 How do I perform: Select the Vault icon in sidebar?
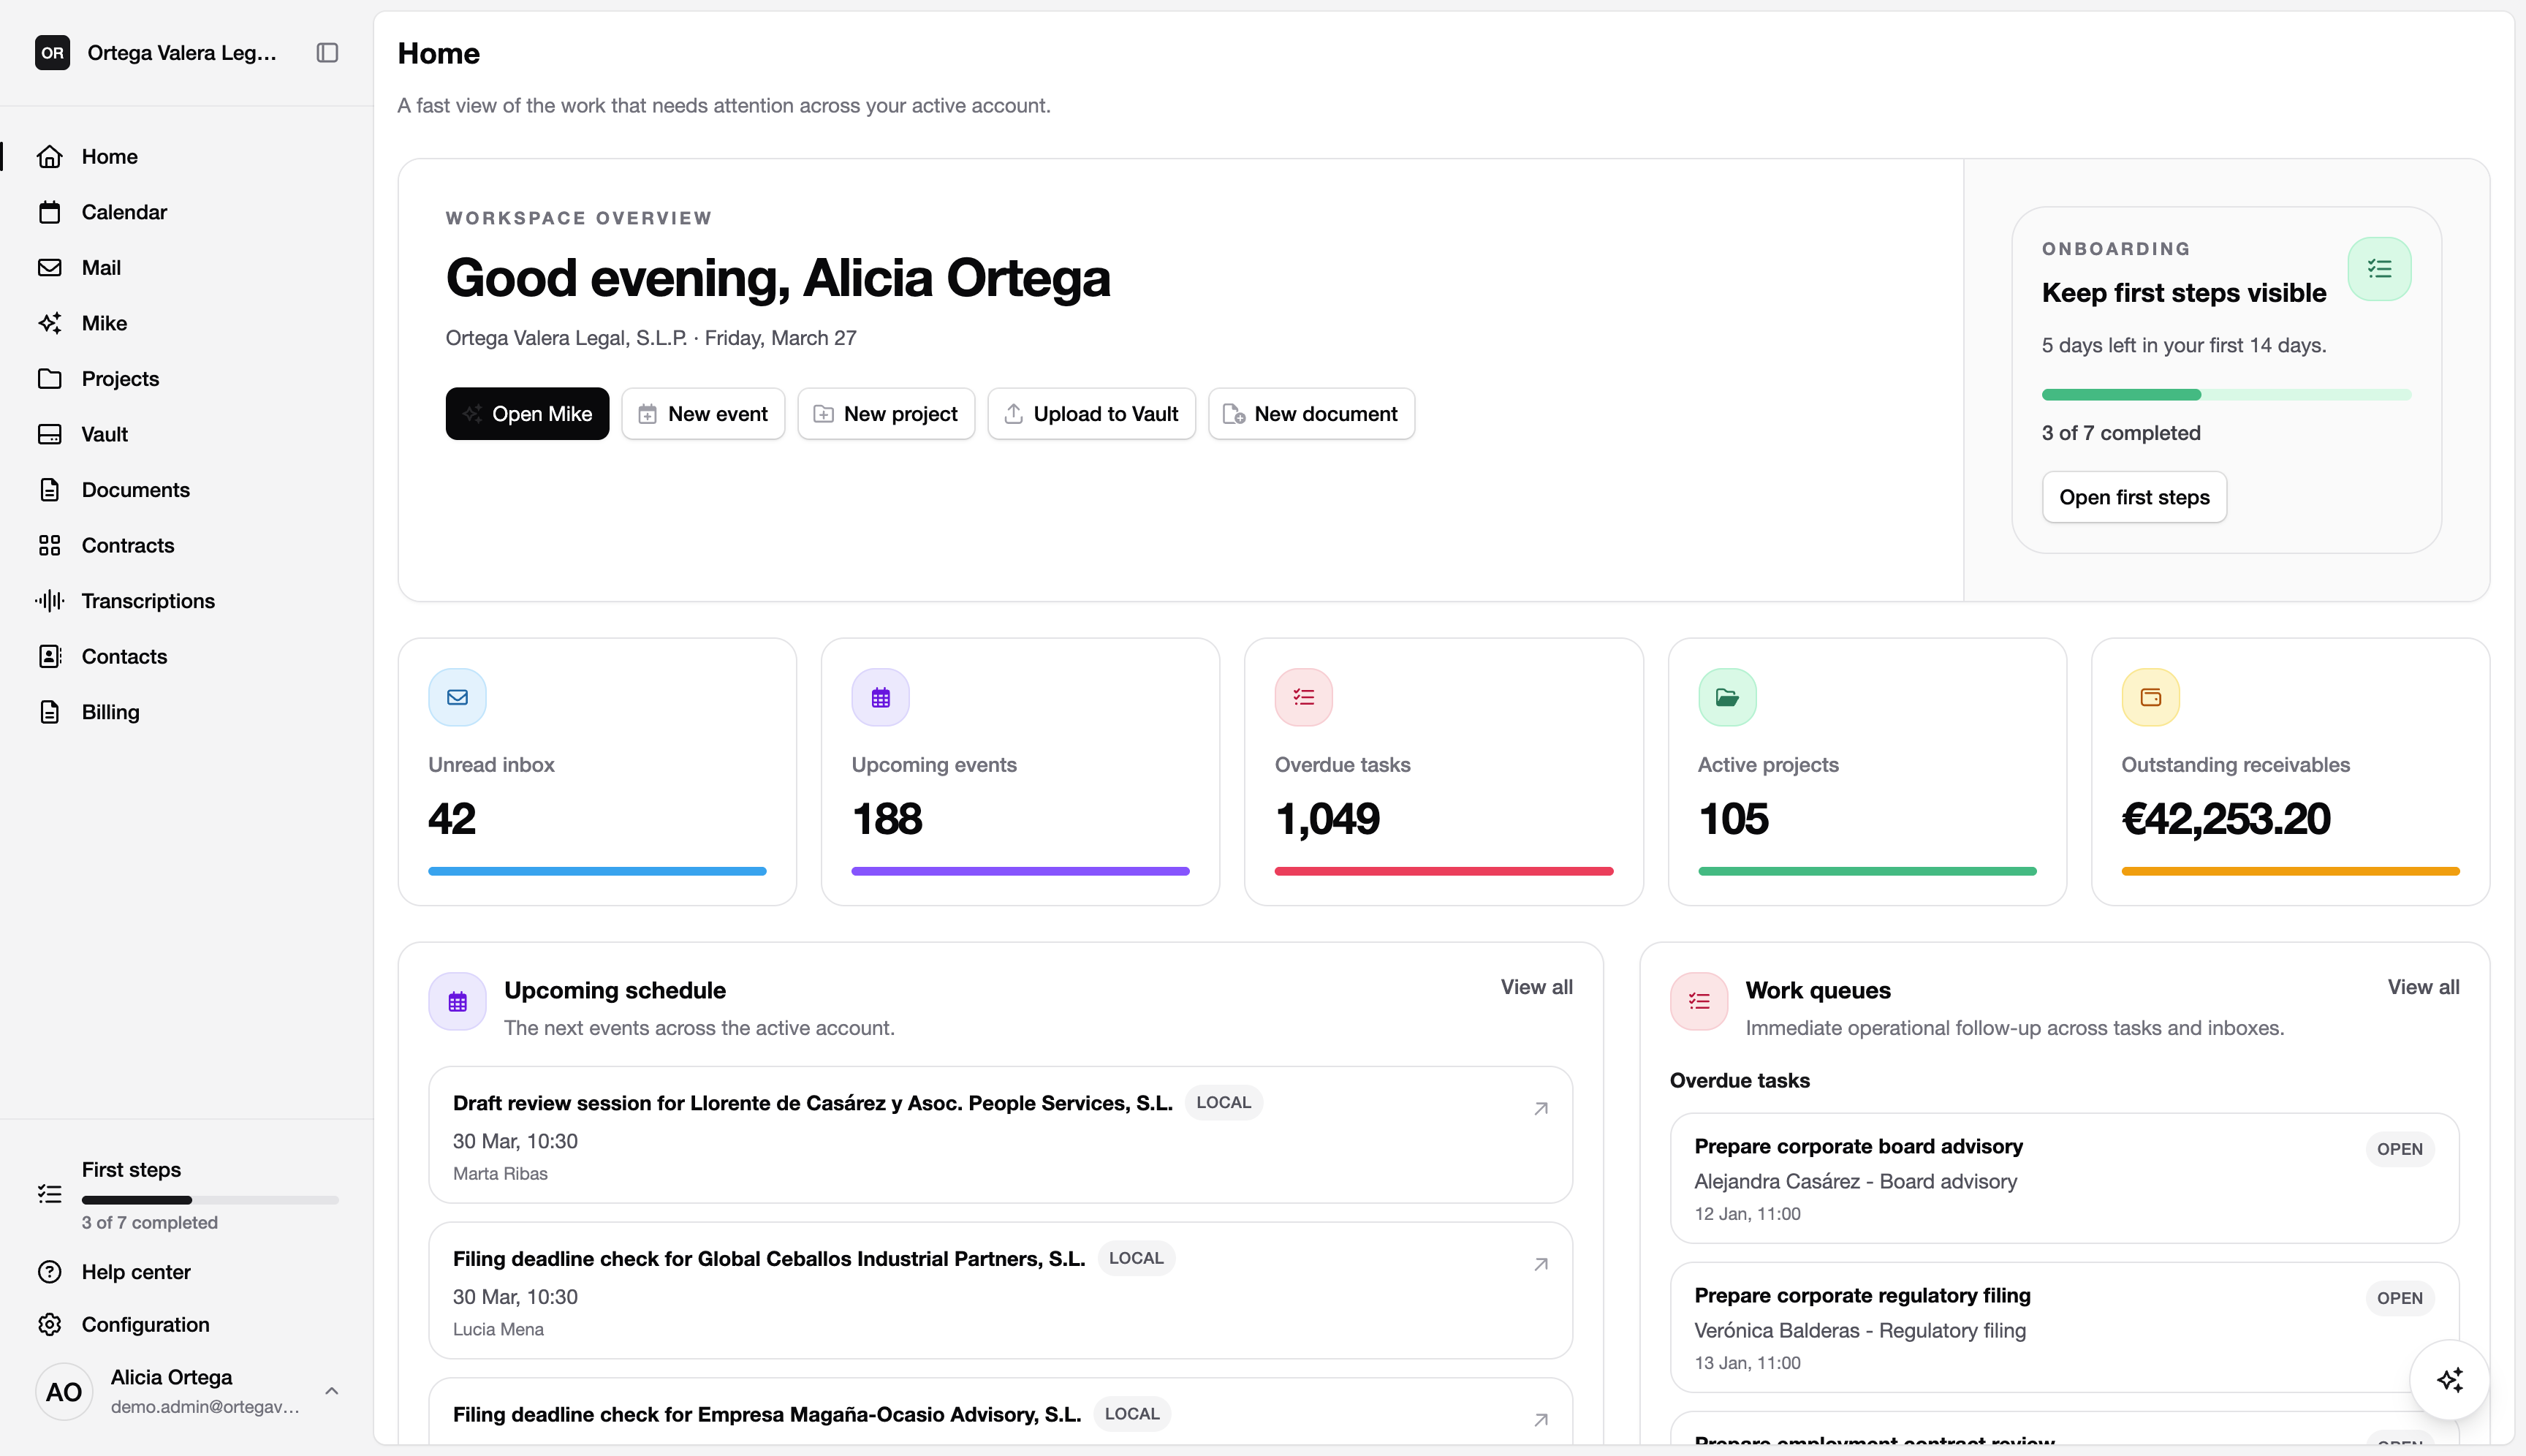click(50, 434)
